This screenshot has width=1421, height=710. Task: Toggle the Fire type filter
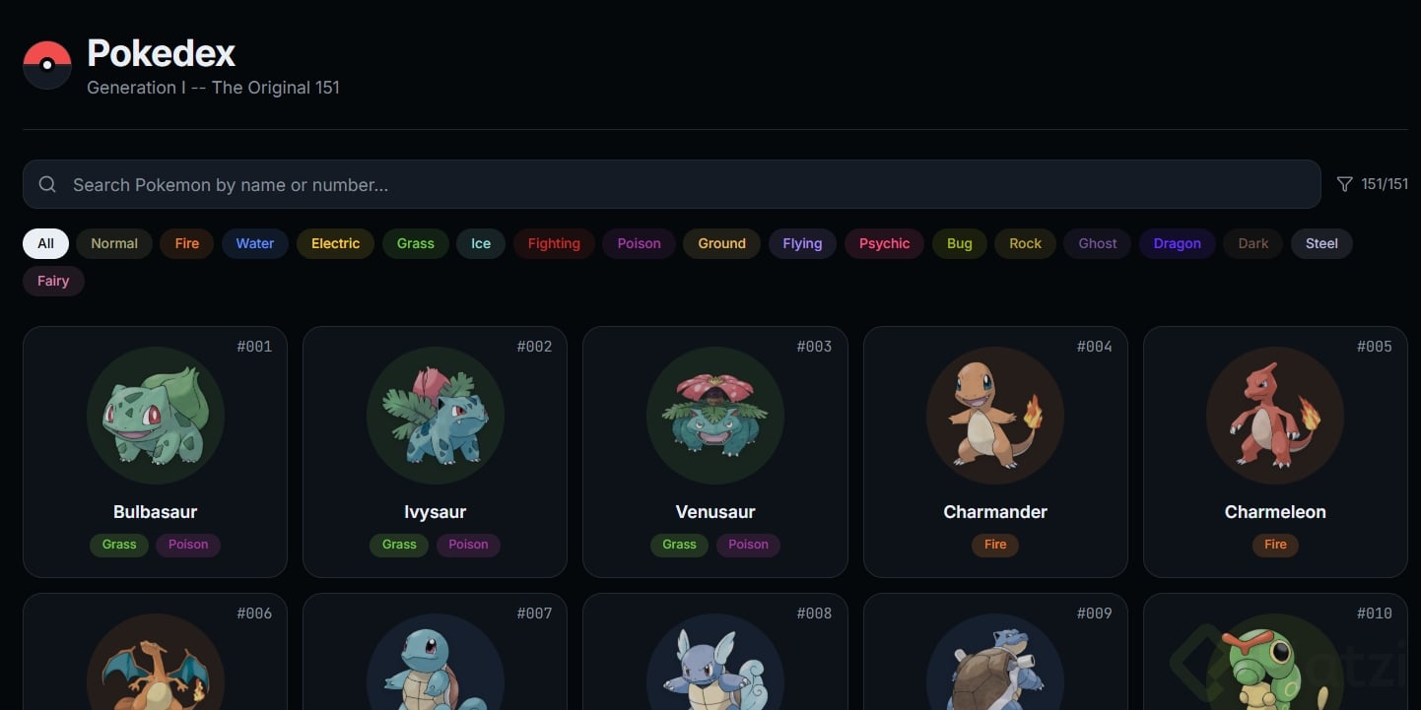click(187, 243)
